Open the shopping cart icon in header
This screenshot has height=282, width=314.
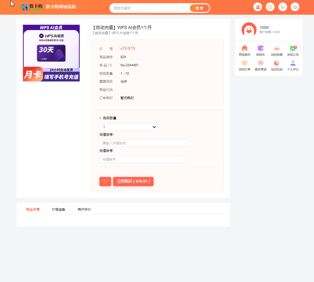point(282,7)
